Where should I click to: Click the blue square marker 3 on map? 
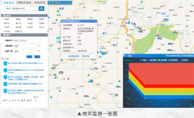[91, 81]
